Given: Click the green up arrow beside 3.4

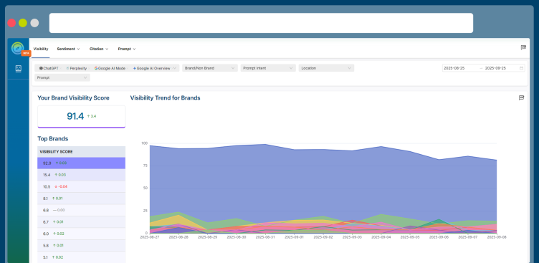Looking at the screenshot, I should pyautogui.click(x=88, y=116).
